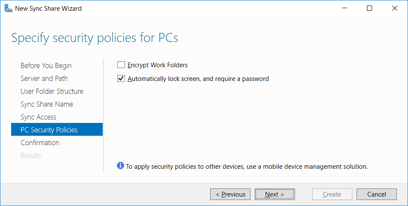Image resolution: width=408 pixels, height=206 pixels.
Task: Click the blue information icon near mobile device note
Action: click(x=120, y=165)
